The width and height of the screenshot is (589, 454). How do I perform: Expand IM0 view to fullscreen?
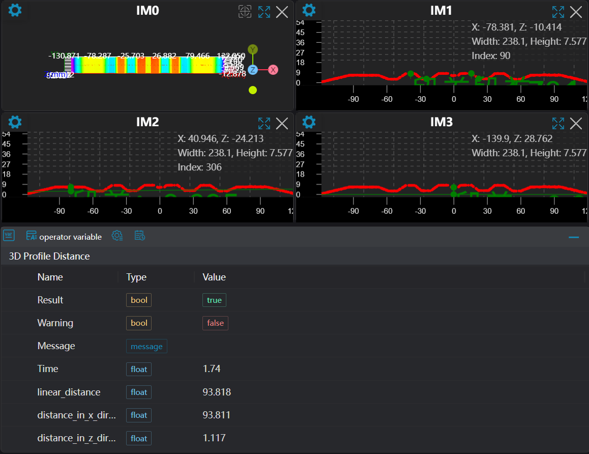[x=264, y=12]
